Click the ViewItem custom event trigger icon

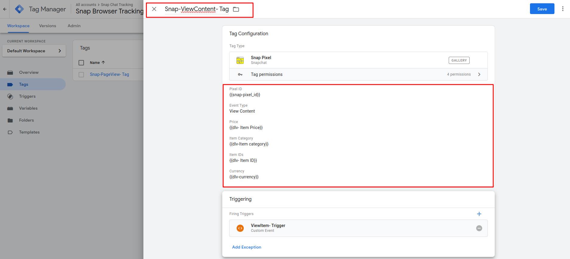tap(240, 228)
